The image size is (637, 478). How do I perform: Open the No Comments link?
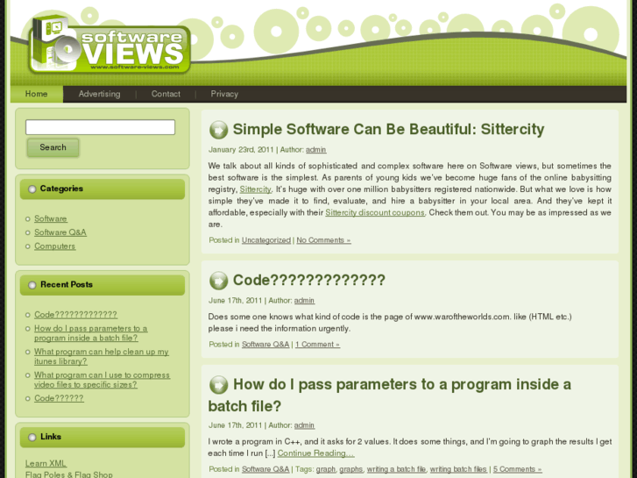click(324, 240)
